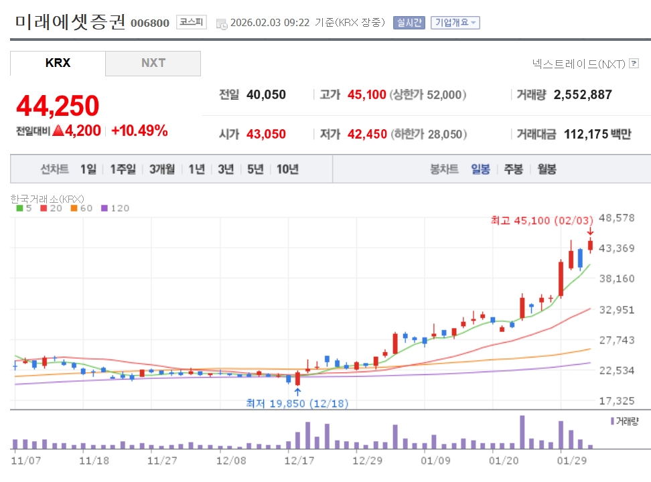Click the question mark help icon beside 넥스트레이드(NXT)
This screenshot has width=651, height=482.
click(634, 64)
